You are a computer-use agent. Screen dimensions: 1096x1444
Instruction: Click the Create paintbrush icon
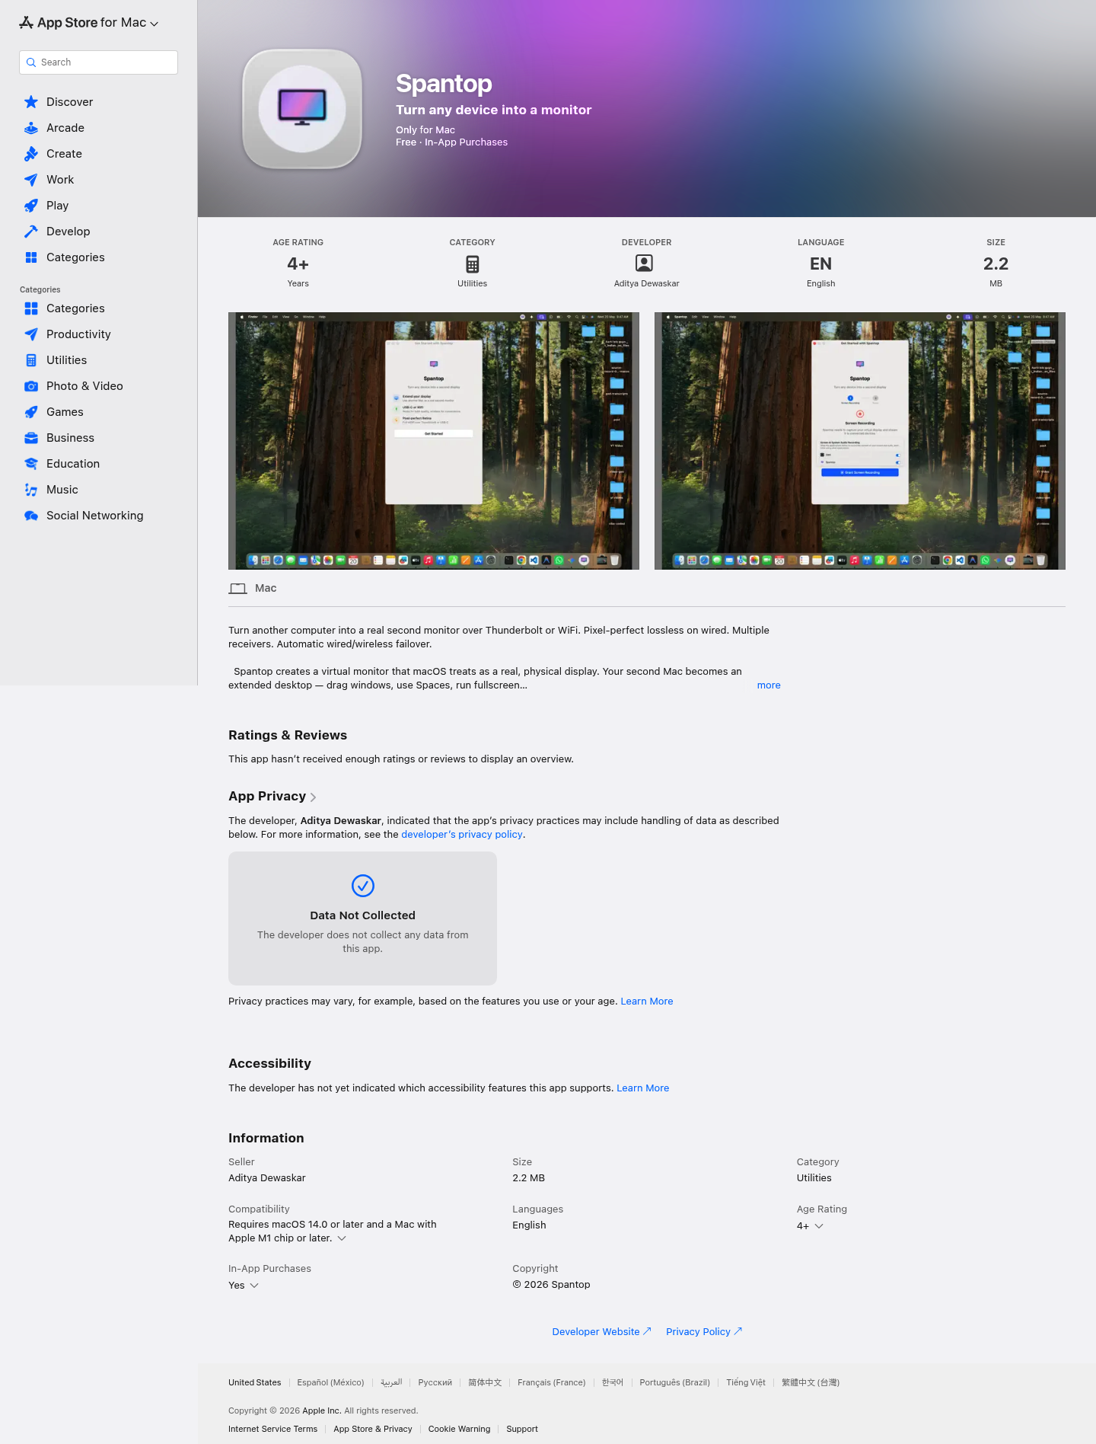coord(31,154)
